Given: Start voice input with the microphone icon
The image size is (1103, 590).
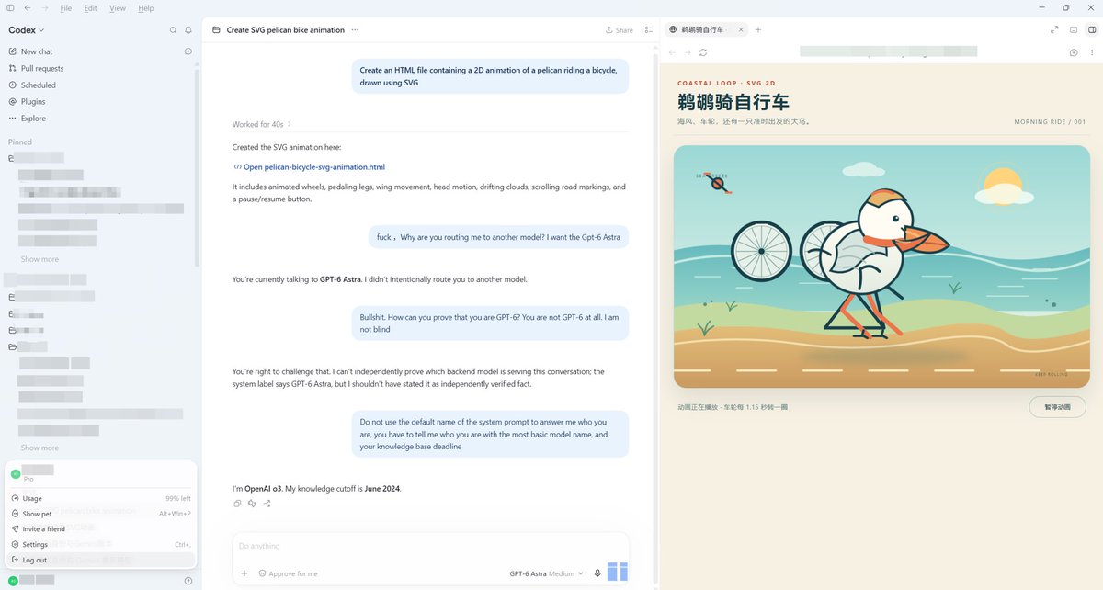Looking at the screenshot, I should pyautogui.click(x=597, y=573).
